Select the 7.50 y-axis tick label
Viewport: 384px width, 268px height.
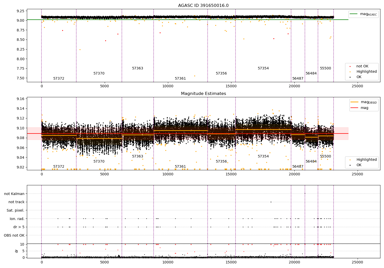(20, 78)
